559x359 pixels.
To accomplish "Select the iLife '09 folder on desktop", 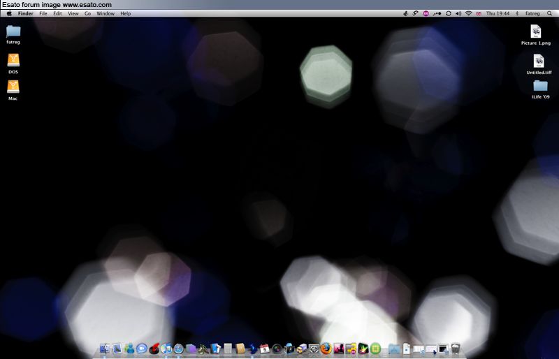I will 540,89.
